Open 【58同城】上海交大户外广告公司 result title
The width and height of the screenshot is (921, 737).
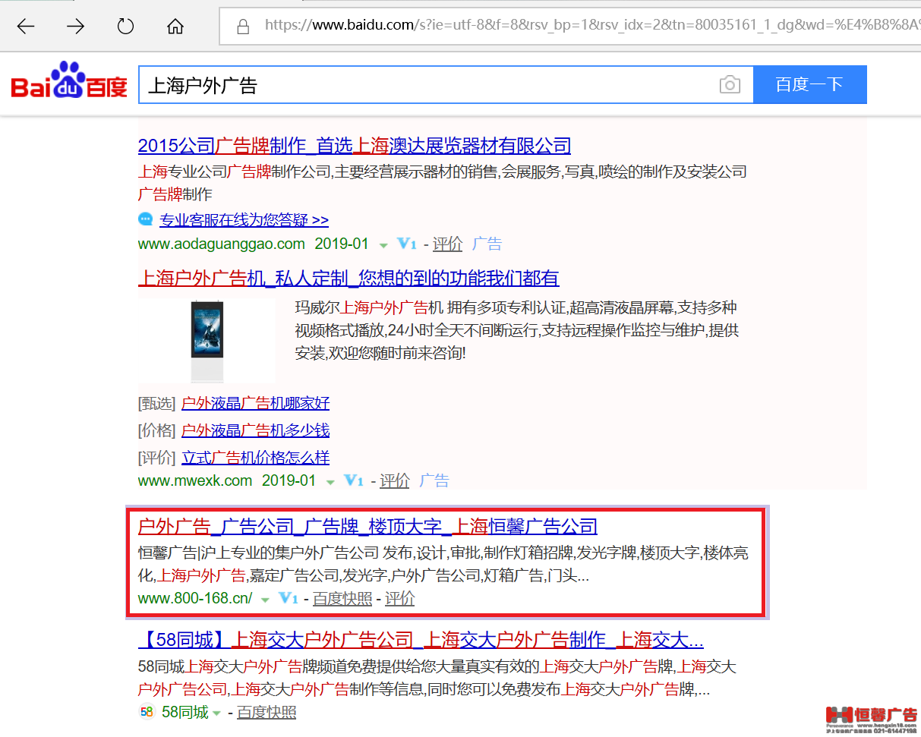pos(421,640)
